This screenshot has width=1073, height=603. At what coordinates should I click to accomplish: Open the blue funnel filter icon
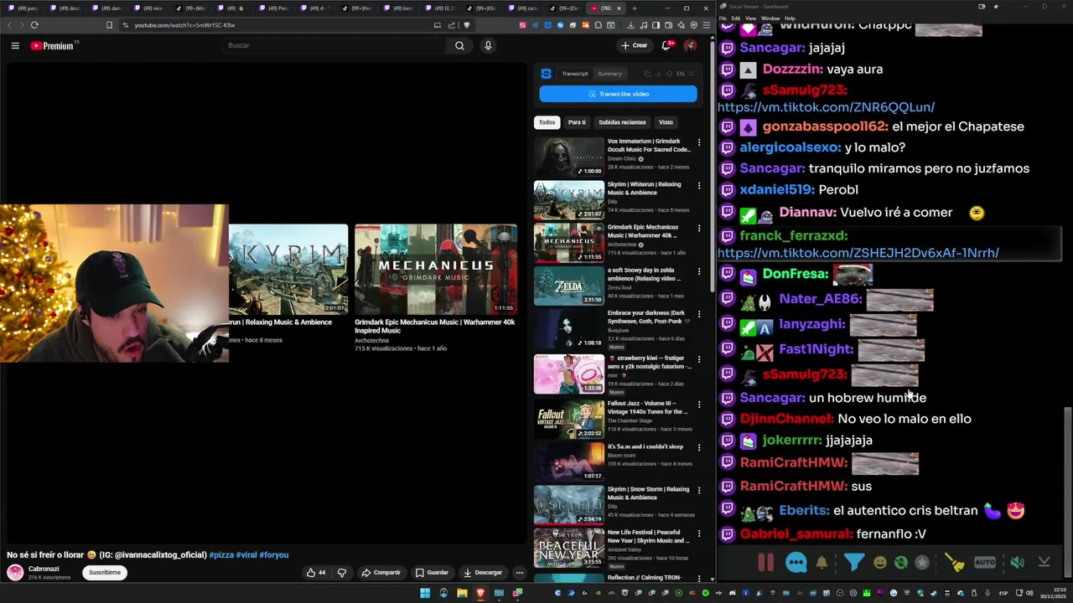point(854,563)
